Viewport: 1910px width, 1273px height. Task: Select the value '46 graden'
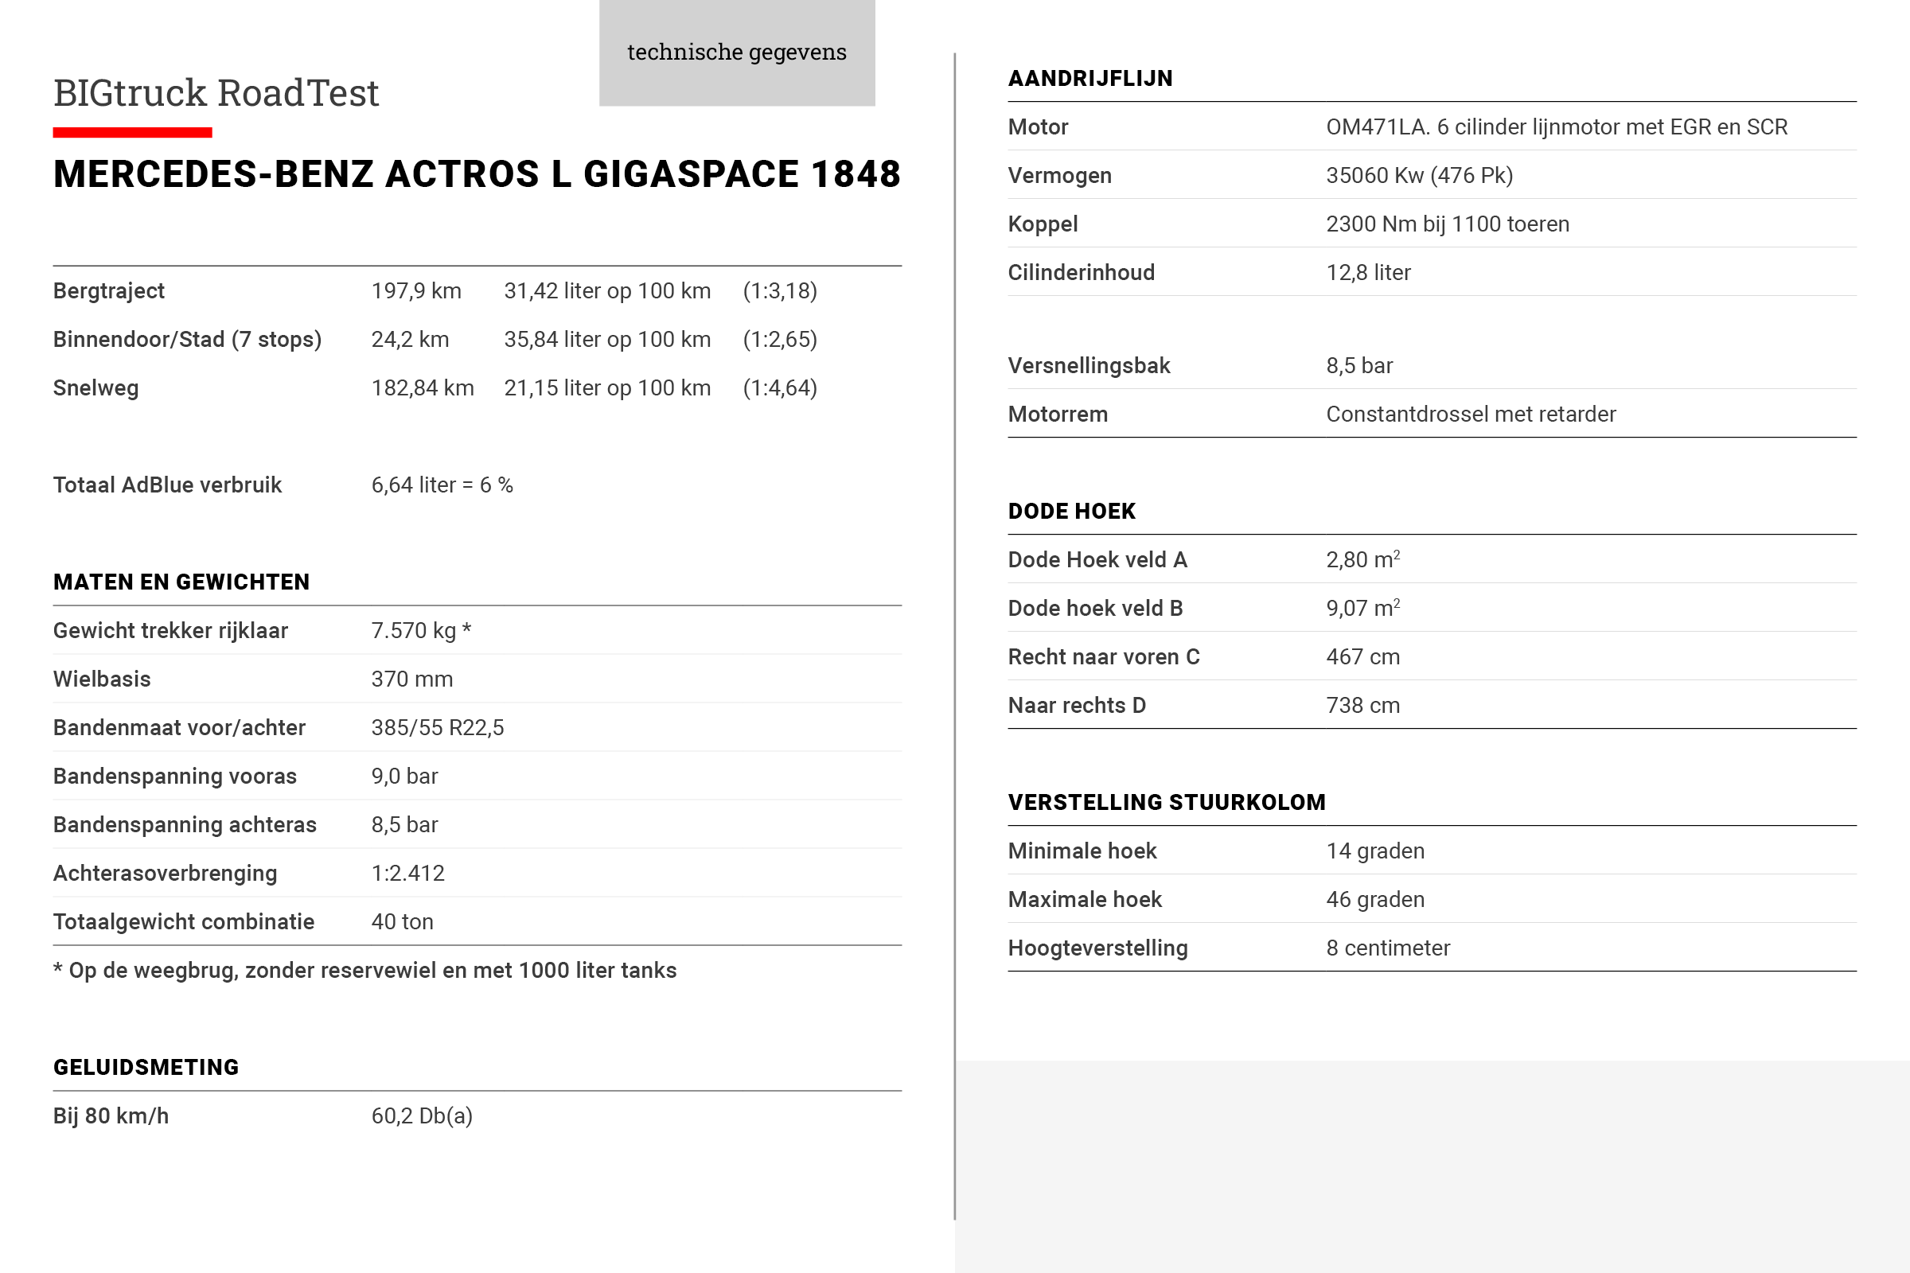1375,900
